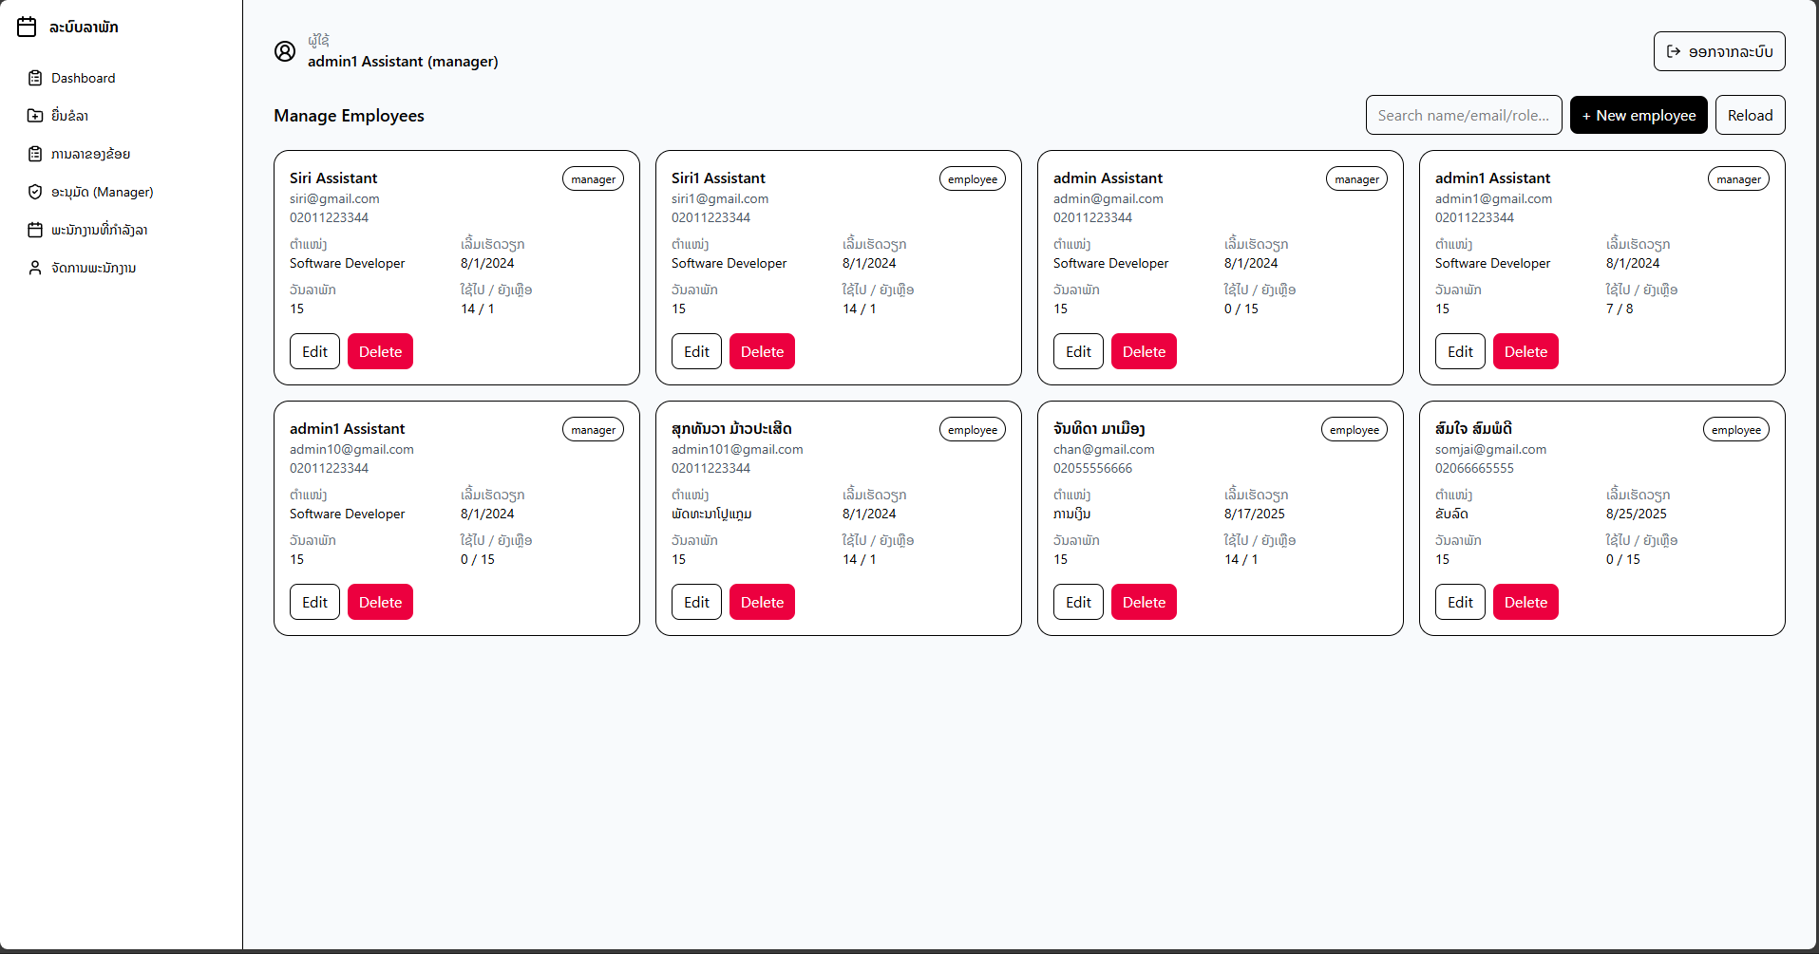
Task: Click the Dashboard clipboard icon
Action: point(35,78)
